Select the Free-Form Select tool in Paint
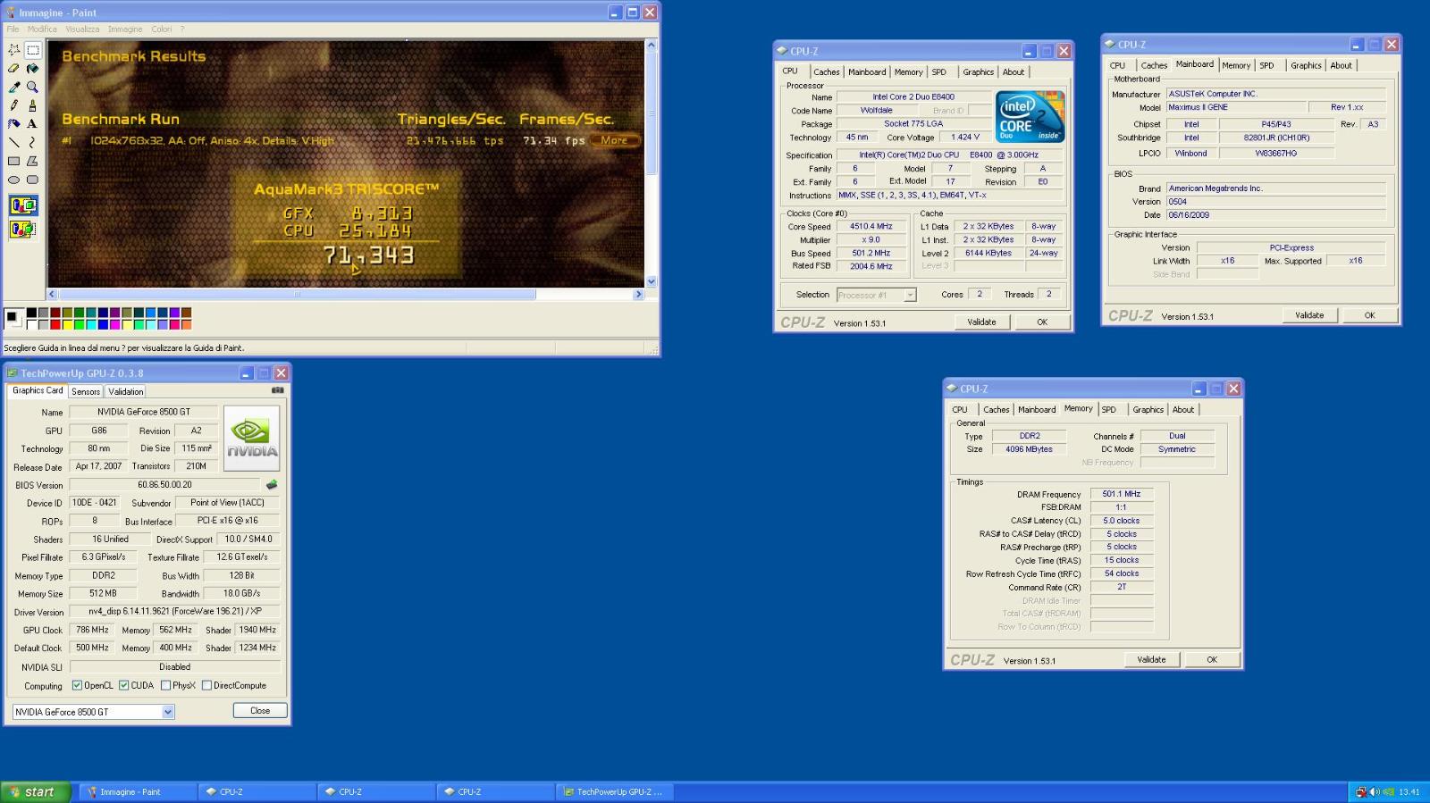Viewport: 1430px width, 803px height. click(13, 50)
